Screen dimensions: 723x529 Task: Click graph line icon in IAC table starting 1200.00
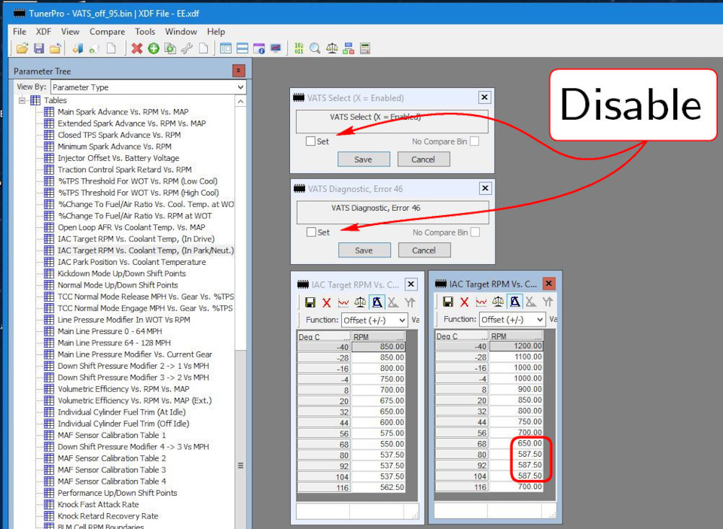pyautogui.click(x=481, y=302)
